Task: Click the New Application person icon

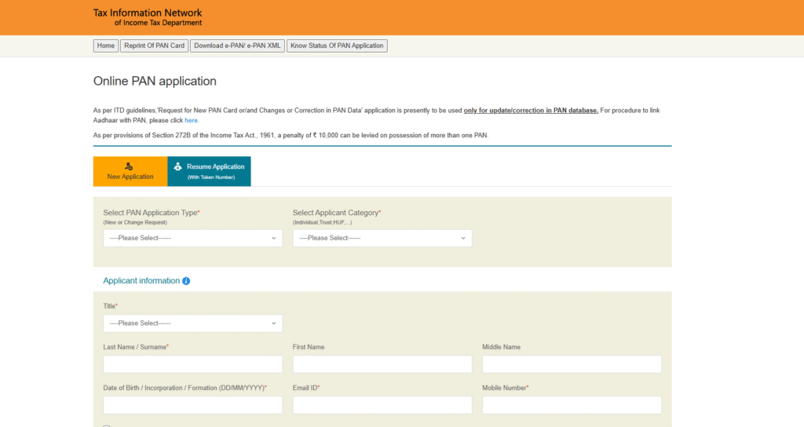Action: point(130,166)
